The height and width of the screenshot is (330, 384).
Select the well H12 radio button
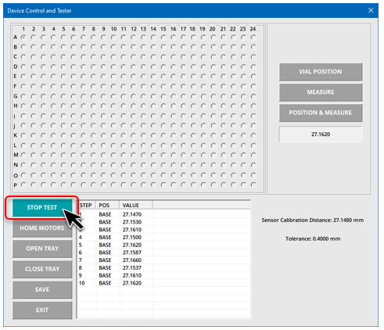coord(134,106)
